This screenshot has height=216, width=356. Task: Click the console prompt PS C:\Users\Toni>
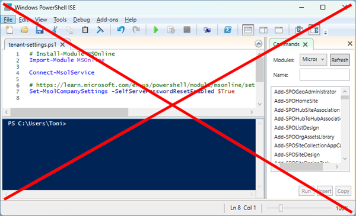tap(37, 124)
